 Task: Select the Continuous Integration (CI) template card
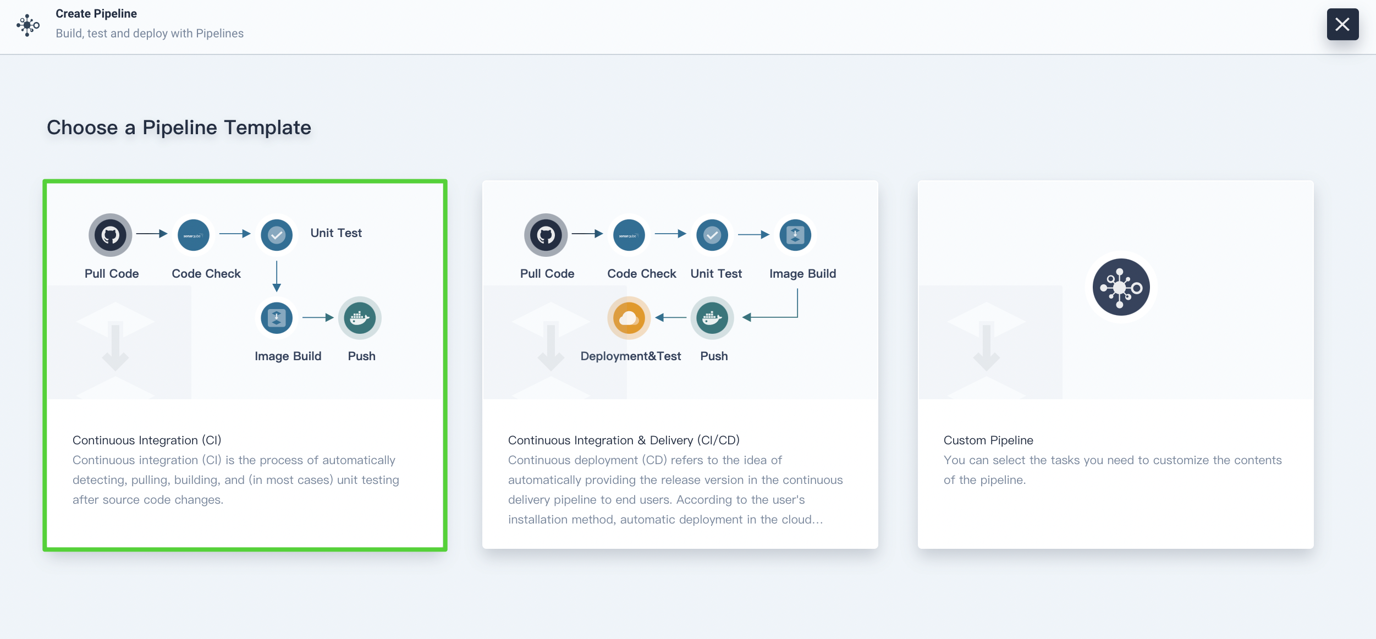[246, 365]
